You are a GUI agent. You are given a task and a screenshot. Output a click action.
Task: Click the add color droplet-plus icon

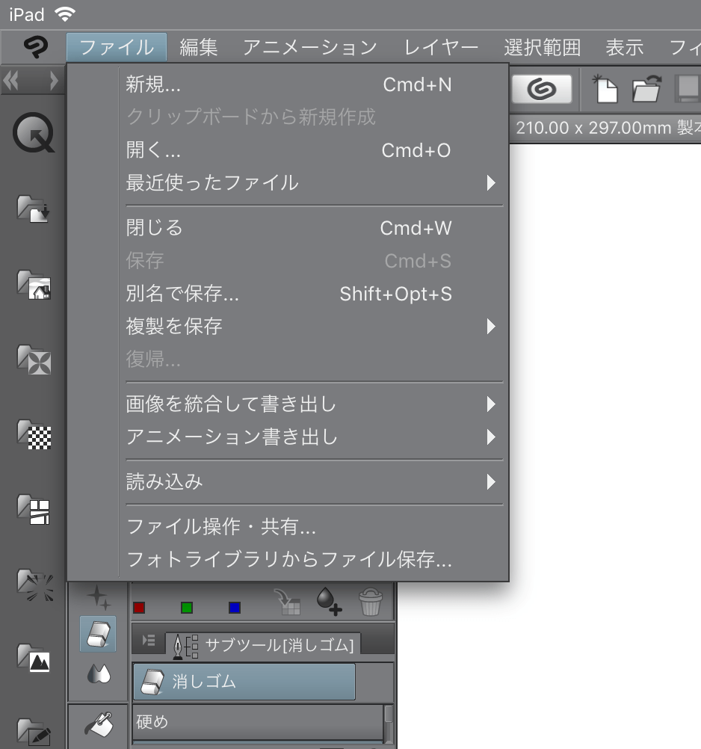pyautogui.click(x=329, y=601)
